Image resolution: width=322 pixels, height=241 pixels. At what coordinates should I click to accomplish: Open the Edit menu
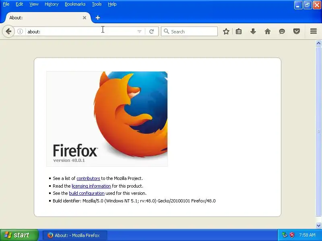coord(19,4)
